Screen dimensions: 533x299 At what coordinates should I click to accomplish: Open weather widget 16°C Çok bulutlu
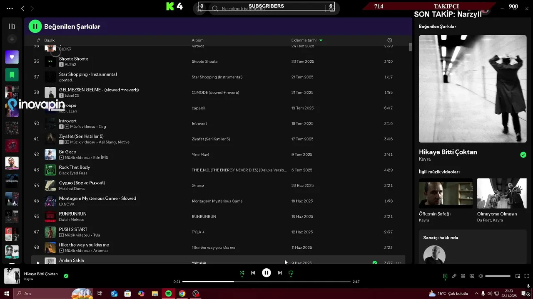pos(448,294)
